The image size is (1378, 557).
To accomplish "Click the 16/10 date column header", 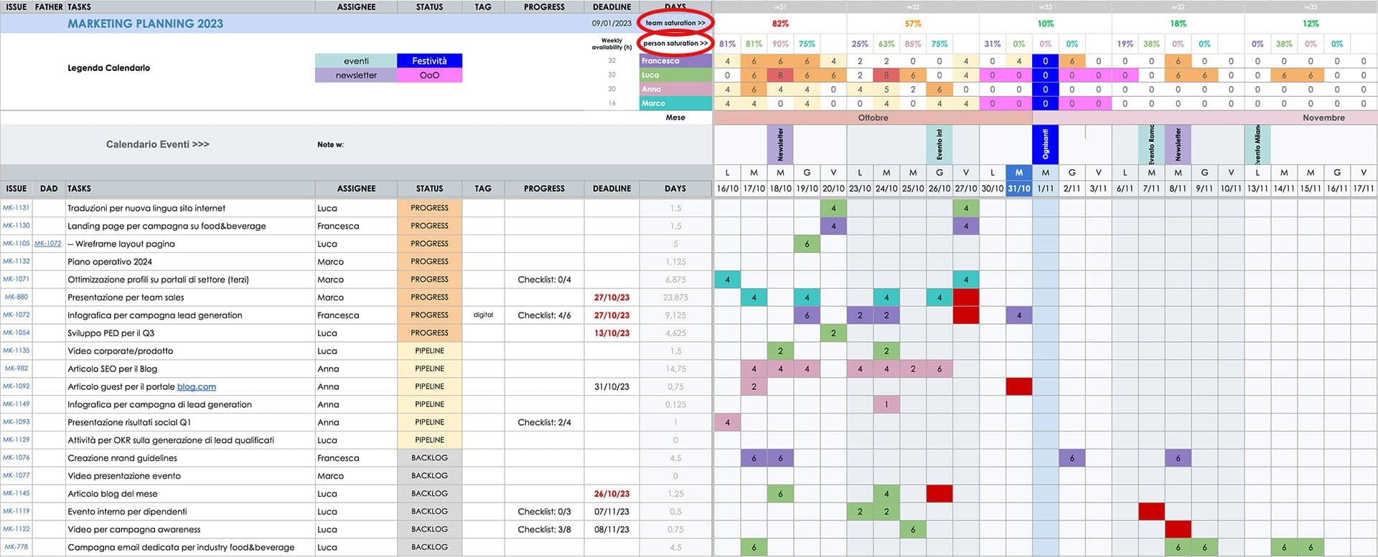I will [727, 189].
